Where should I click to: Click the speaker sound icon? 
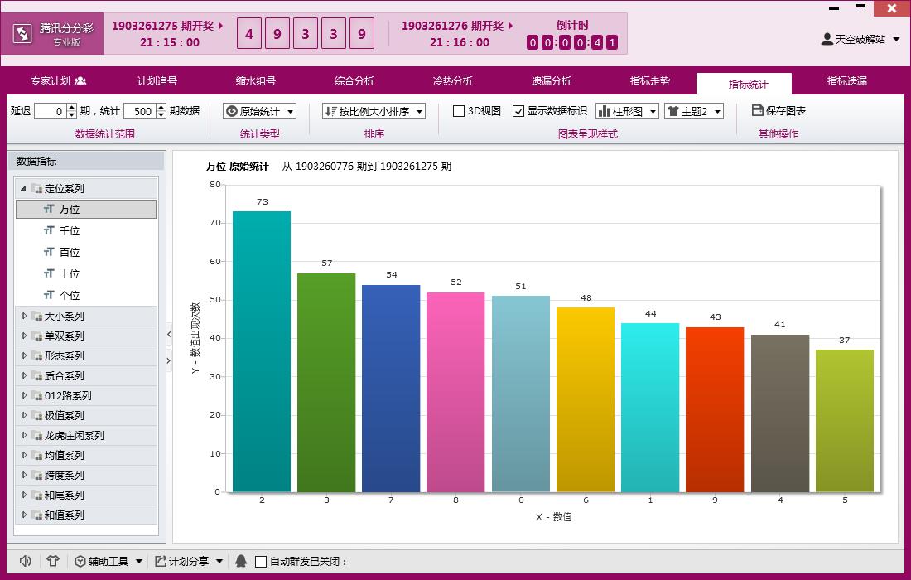[26, 561]
